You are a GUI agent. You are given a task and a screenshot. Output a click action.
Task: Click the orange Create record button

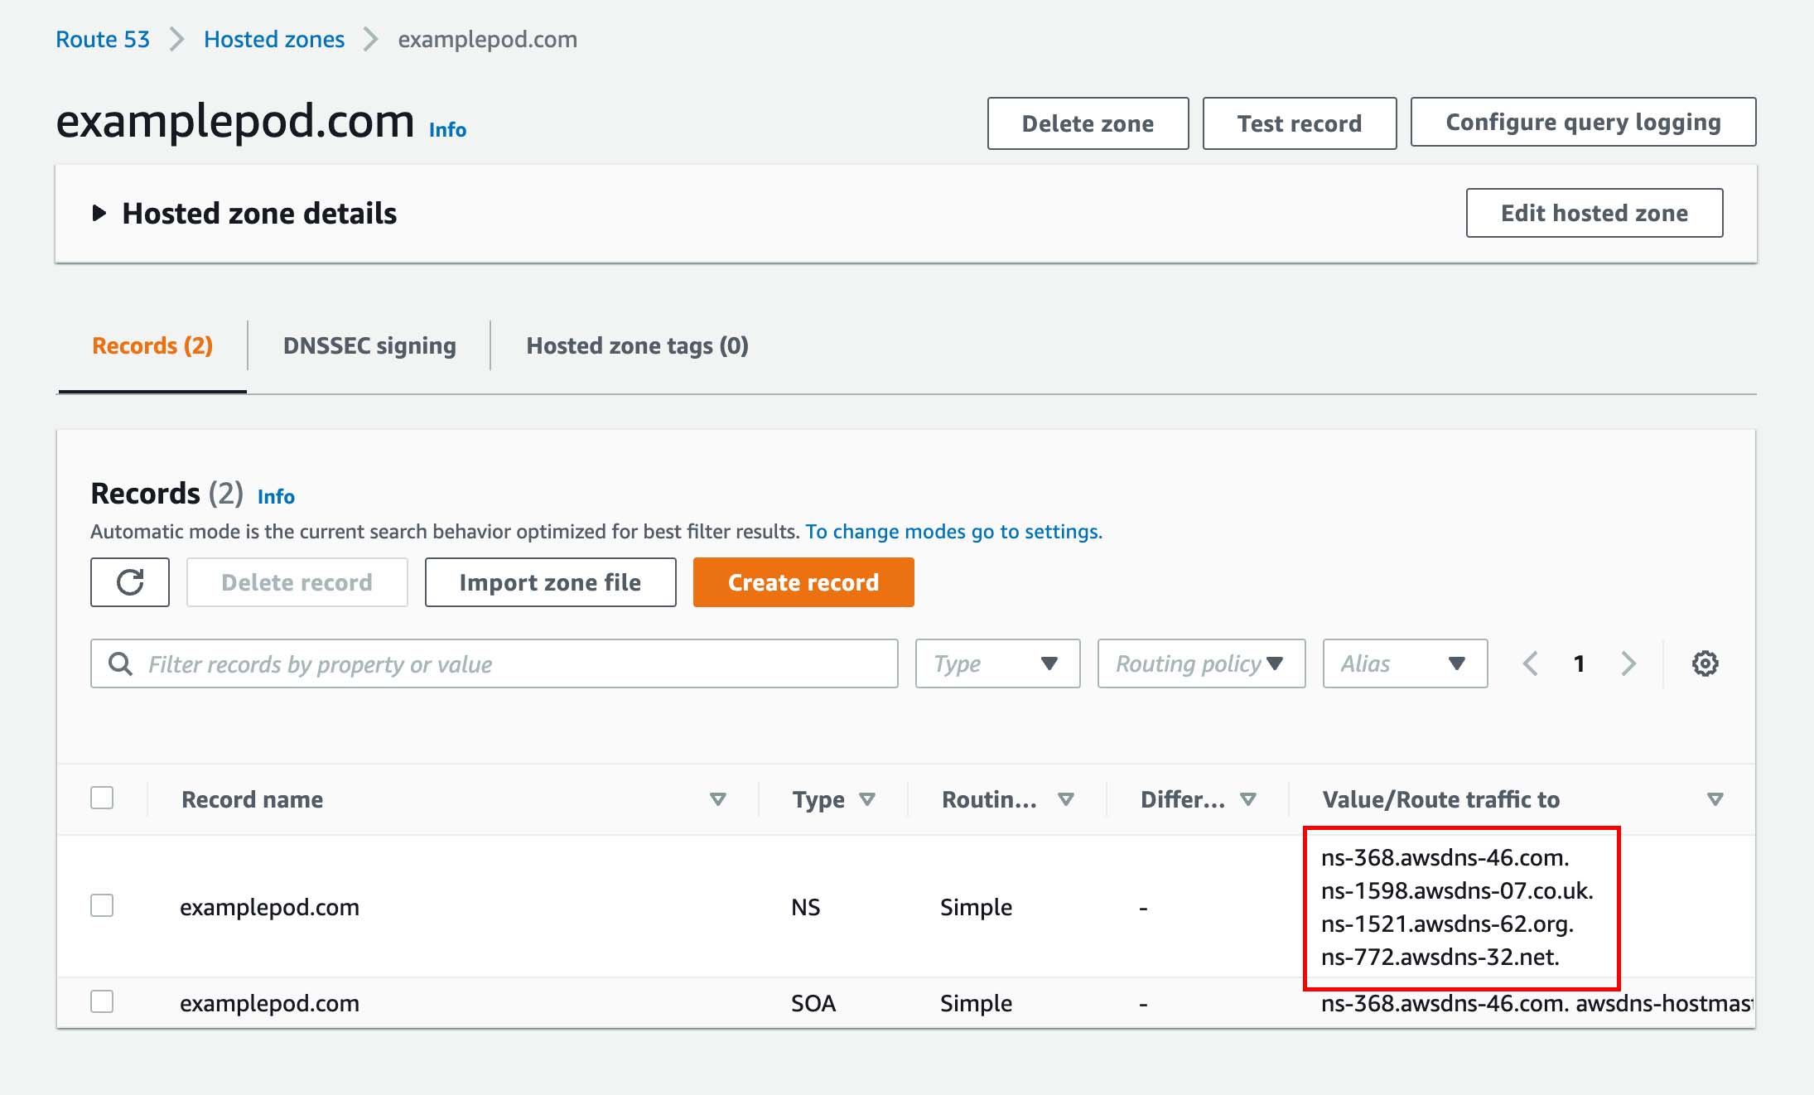(x=803, y=582)
